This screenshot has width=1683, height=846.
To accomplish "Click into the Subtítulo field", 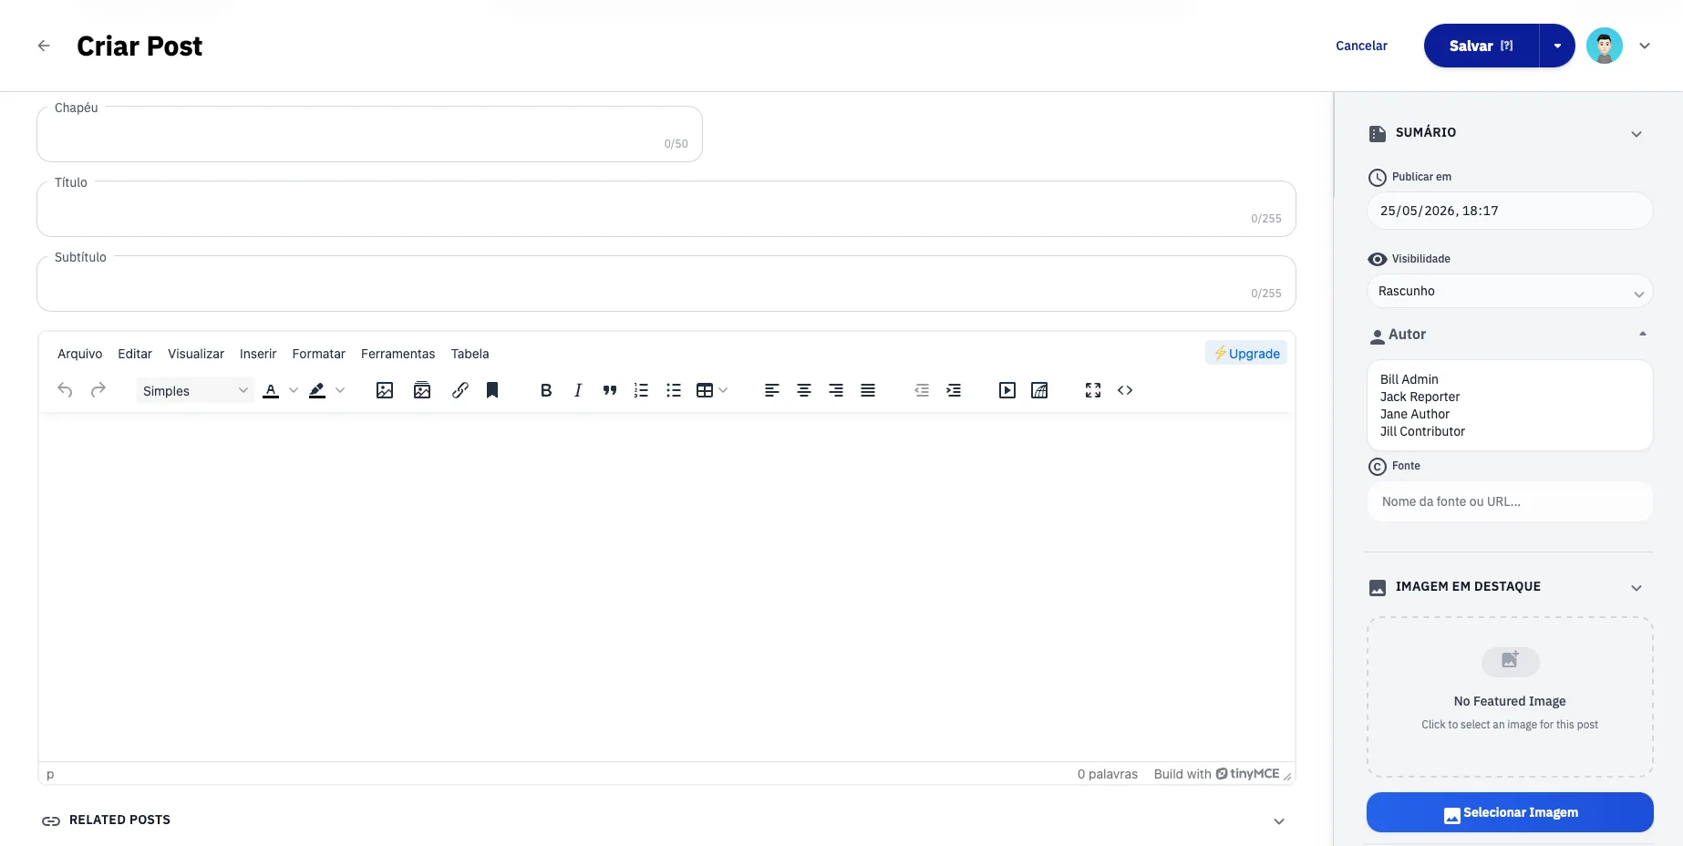I will [666, 284].
